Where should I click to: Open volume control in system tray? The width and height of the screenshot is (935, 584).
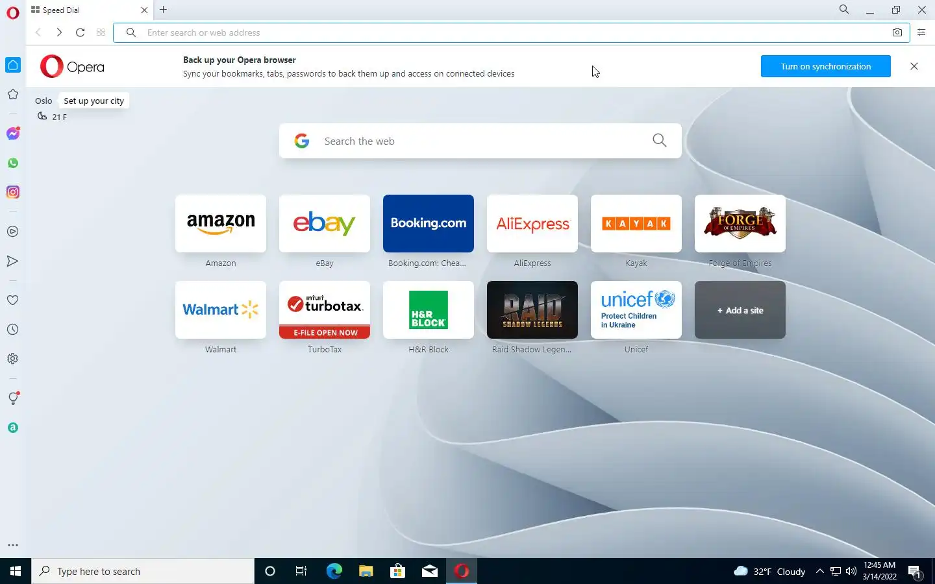click(851, 571)
